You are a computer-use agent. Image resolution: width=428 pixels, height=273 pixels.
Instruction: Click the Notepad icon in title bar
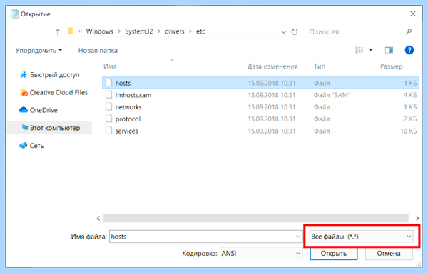(x=14, y=14)
